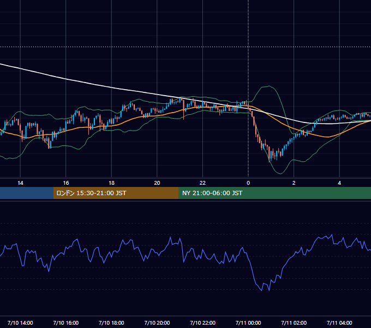The width and height of the screenshot is (371, 328).
Task: Click the blue session bar left of ロンドン
Action: [27, 193]
